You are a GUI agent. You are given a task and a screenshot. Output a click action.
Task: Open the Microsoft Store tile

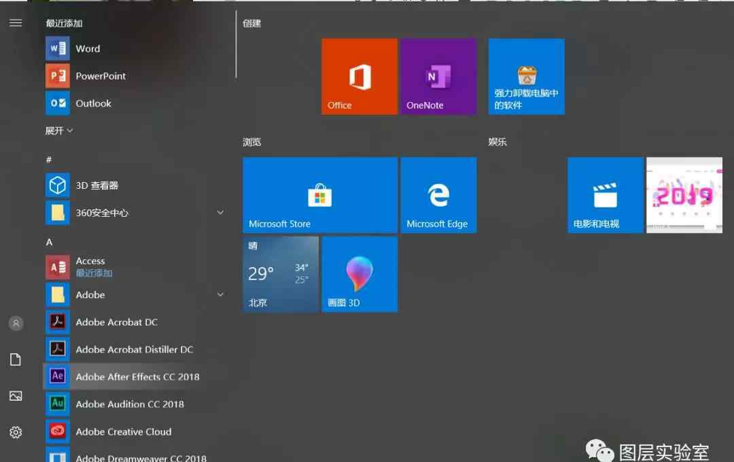(319, 195)
